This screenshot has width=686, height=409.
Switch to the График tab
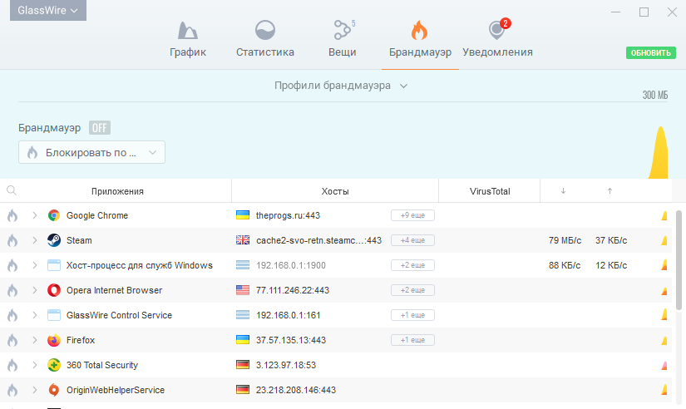pyautogui.click(x=188, y=39)
